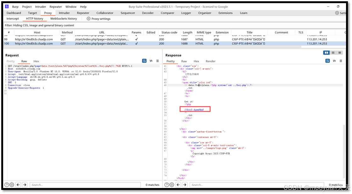Click the Response pane vertical scrollbar
The image size is (352, 194).
[x=344, y=151]
